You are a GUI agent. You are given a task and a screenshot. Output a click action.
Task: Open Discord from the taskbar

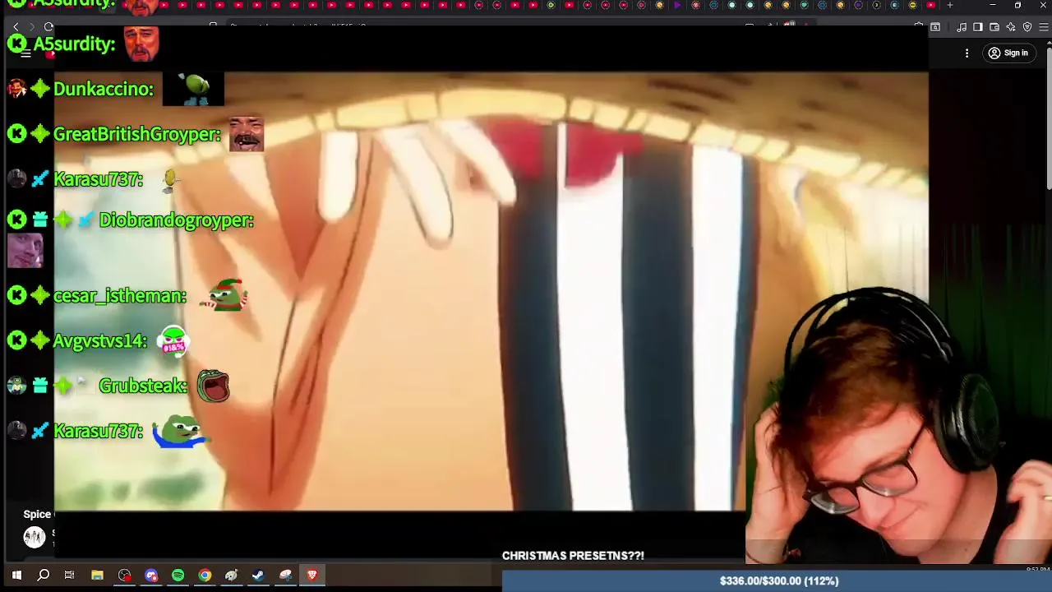(151, 576)
